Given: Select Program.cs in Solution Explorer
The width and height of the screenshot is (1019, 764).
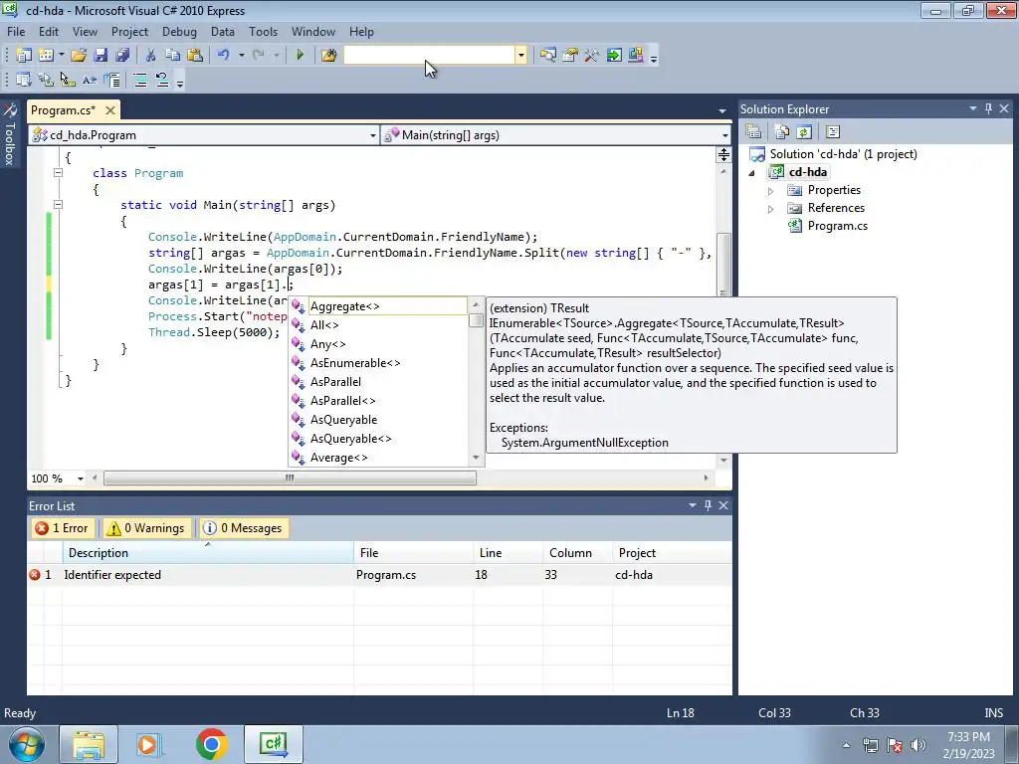Looking at the screenshot, I should coord(837,226).
